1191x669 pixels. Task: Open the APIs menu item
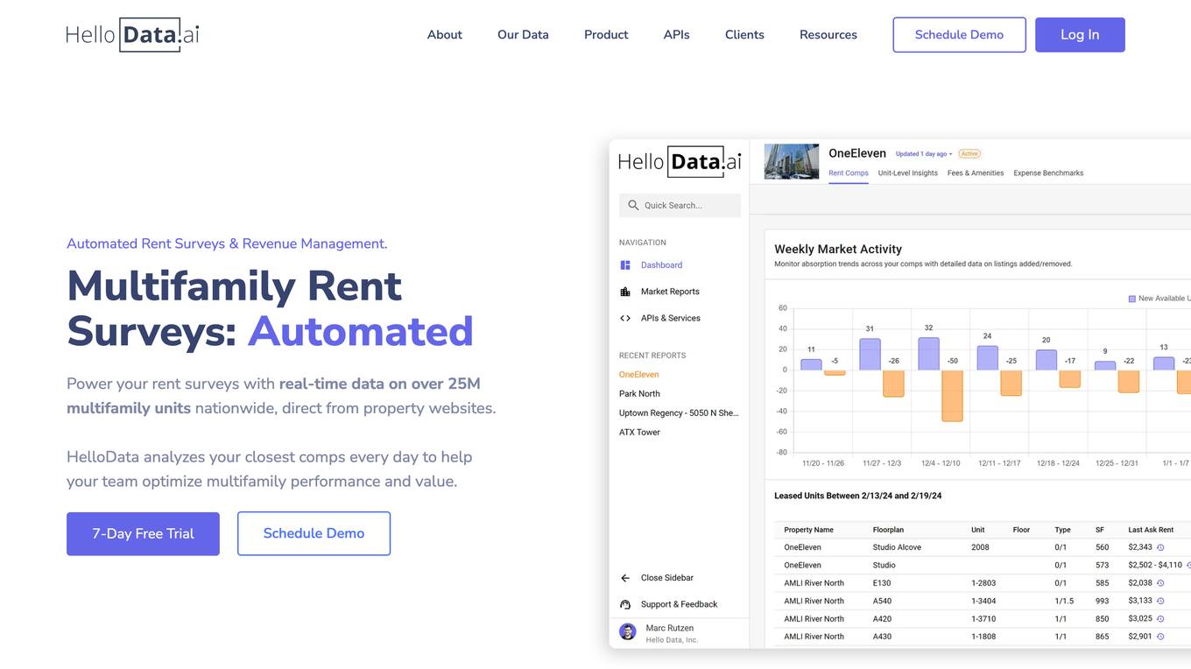[x=676, y=35]
